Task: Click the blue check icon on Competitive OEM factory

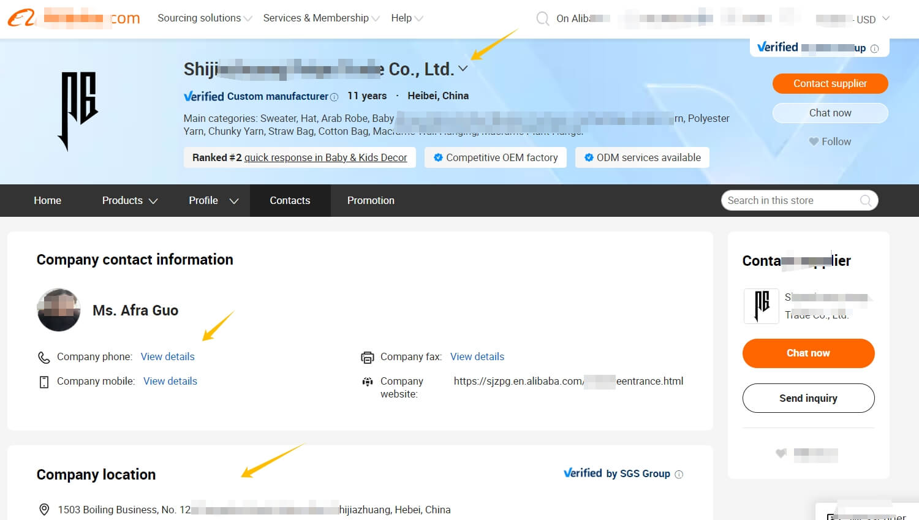Action: pyautogui.click(x=438, y=157)
